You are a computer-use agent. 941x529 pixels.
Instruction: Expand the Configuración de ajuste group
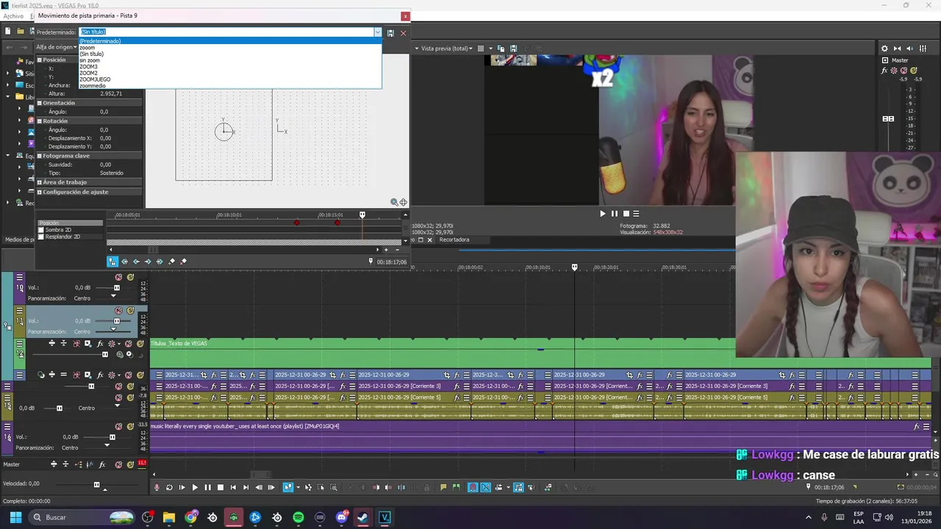pyautogui.click(x=40, y=192)
